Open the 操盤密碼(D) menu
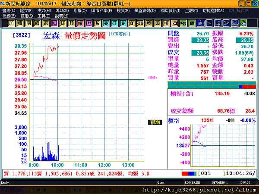This screenshot has height=194, width=259. click(145, 10)
